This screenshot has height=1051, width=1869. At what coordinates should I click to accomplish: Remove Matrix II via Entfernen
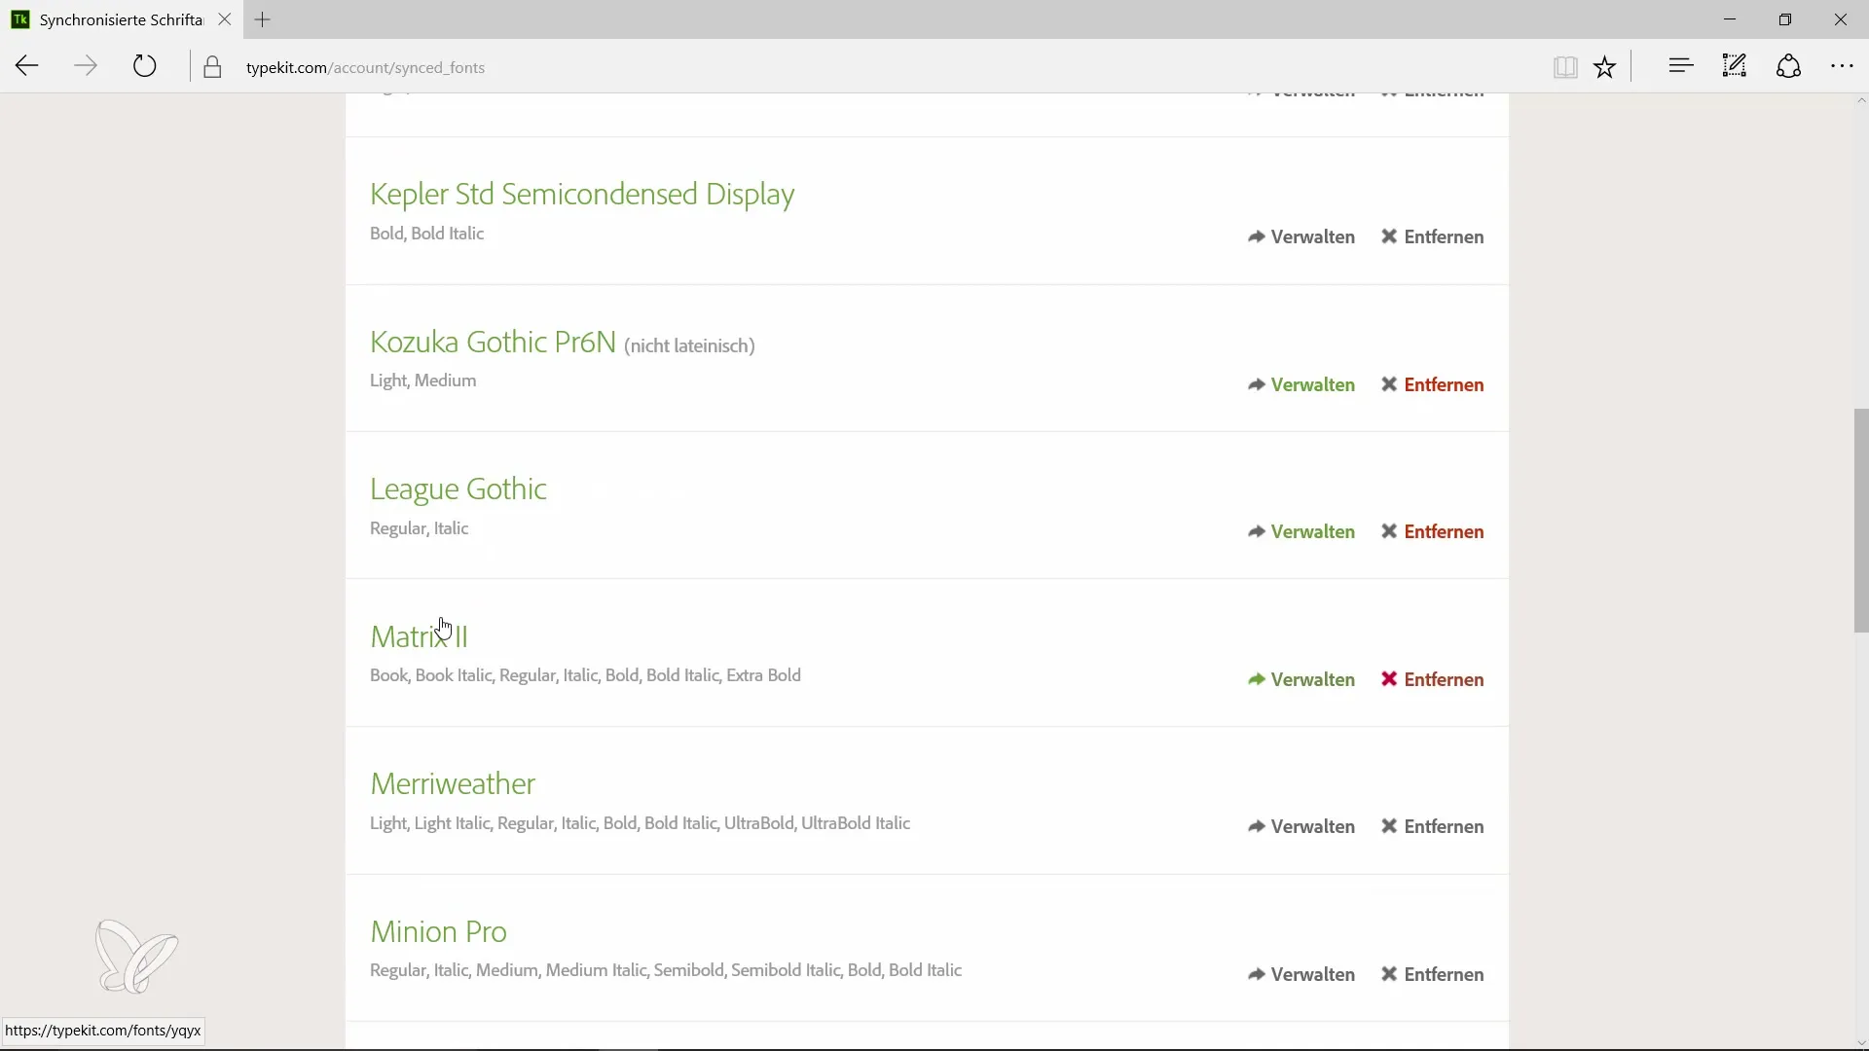1433,680
